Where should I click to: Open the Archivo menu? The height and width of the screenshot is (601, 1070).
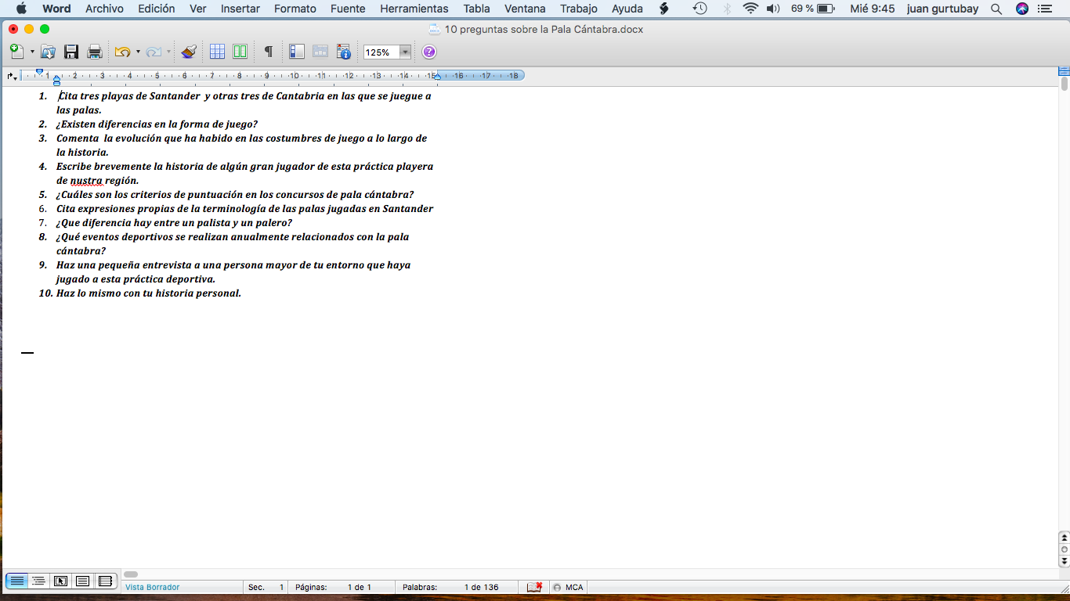(x=104, y=9)
